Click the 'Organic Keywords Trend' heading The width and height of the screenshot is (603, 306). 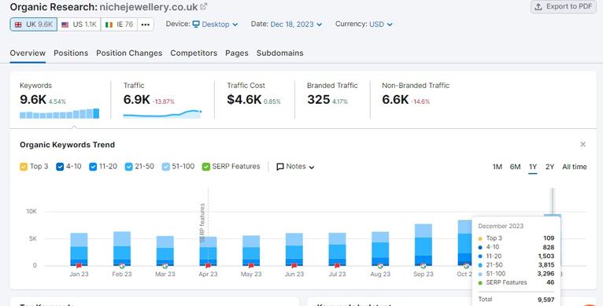click(x=67, y=145)
